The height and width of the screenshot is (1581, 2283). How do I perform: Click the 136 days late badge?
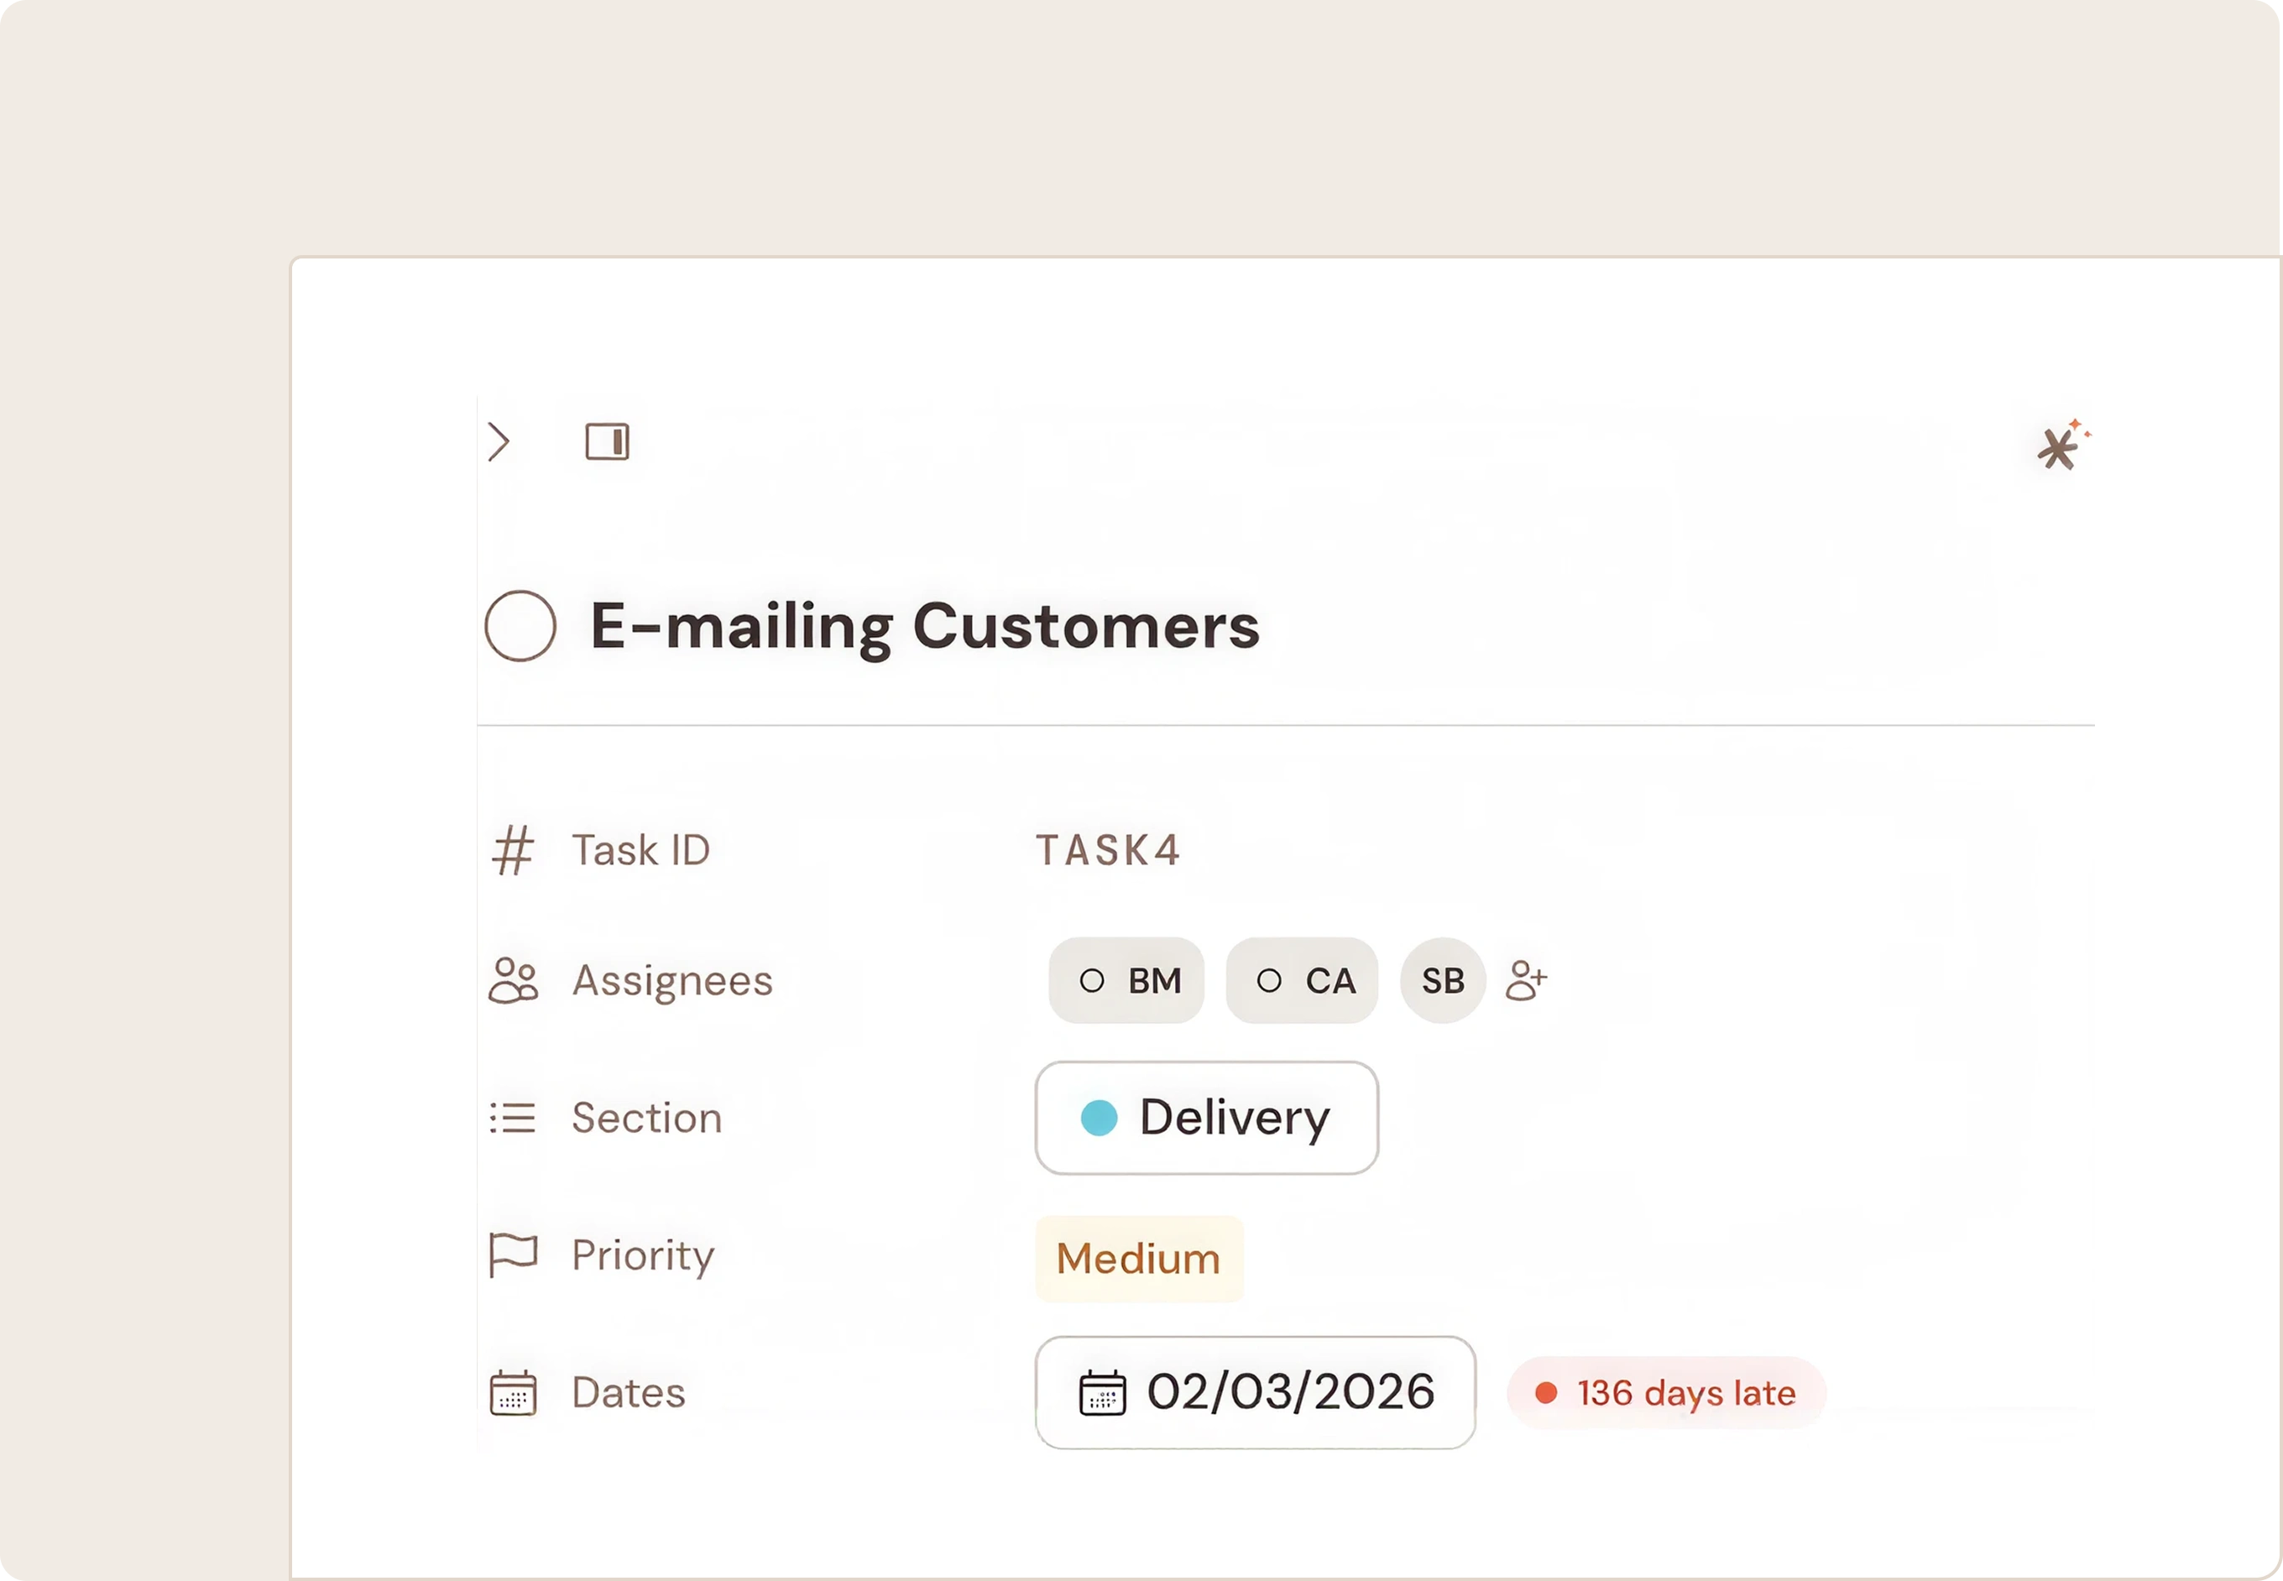coord(1667,1393)
